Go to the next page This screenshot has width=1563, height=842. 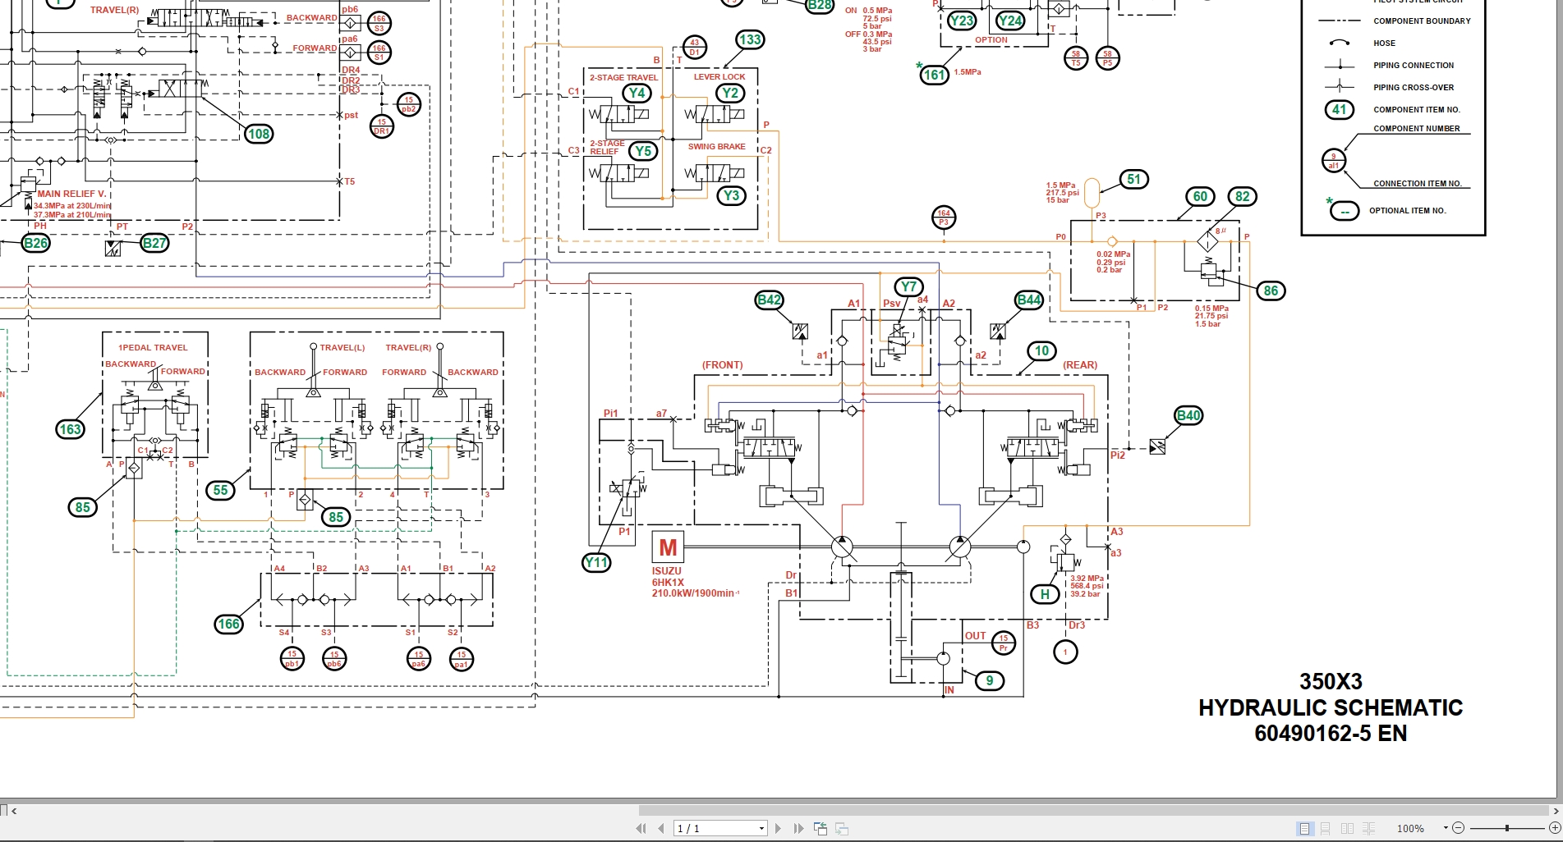pyautogui.click(x=778, y=828)
